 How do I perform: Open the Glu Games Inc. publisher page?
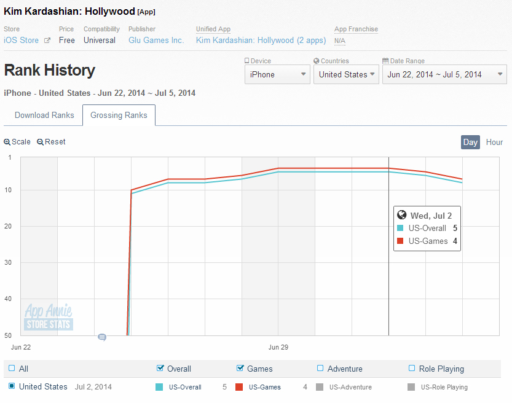[x=156, y=40]
